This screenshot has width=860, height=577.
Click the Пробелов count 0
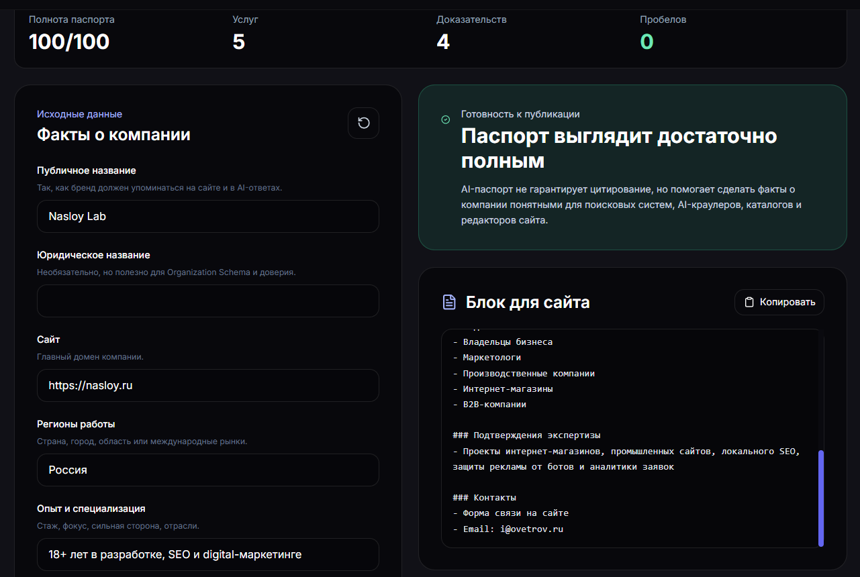click(x=647, y=42)
